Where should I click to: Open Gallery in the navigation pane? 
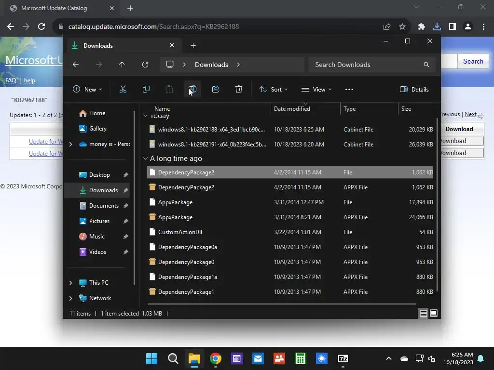click(x=97, y=129)
